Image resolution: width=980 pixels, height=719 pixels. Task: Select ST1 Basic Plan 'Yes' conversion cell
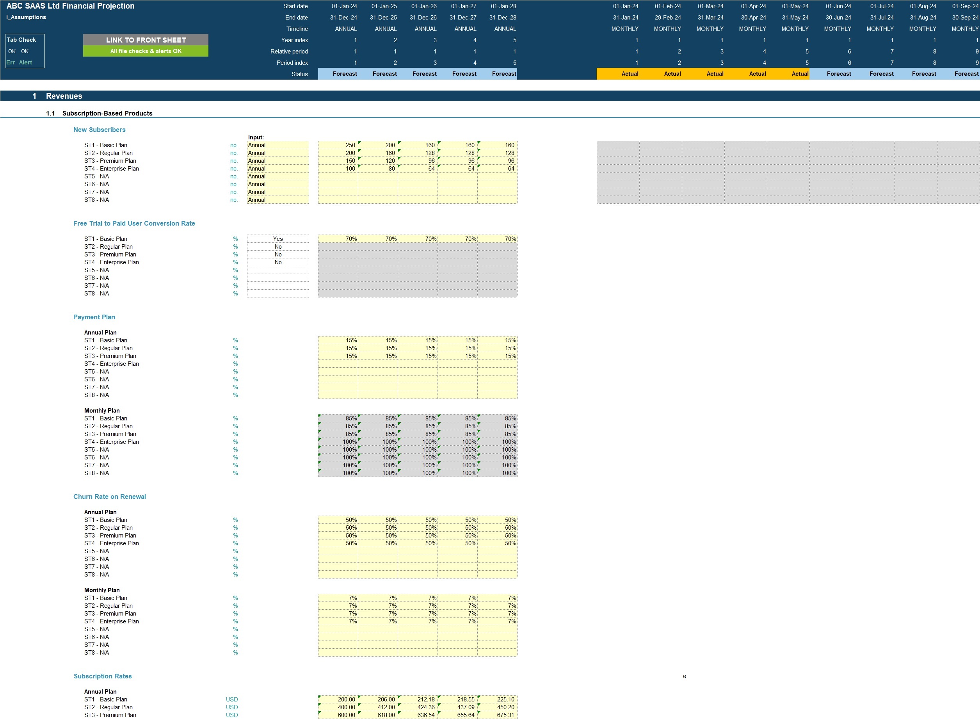(277, 238)
